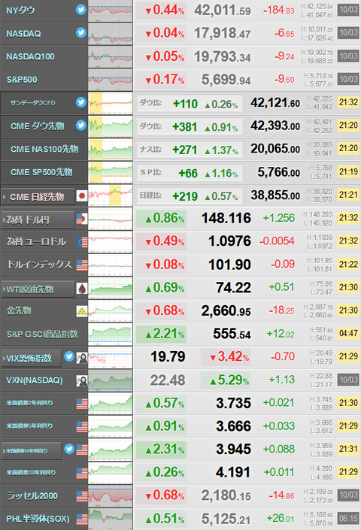Click the US flag beside 米国債券10年利回り
361x530 pixels.
point(82,450)
